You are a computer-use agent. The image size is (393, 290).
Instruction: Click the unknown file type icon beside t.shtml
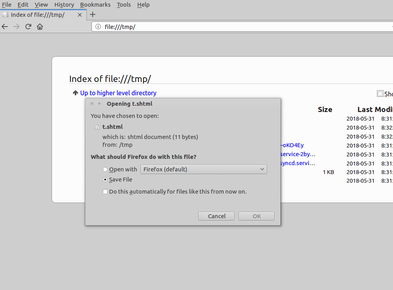tap(97, 126)
